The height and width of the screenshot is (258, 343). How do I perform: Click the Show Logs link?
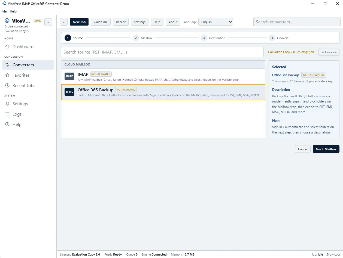[333, 255]
